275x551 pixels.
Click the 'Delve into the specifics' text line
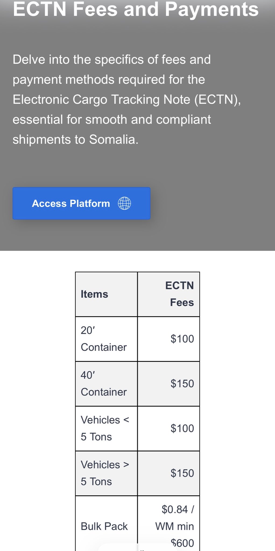tap(112, 59)
